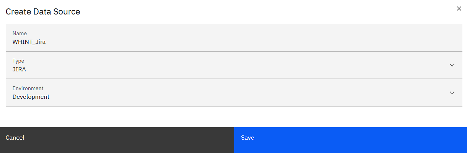The height and width of the screenshot is (153, 467).
Task: Click the Type field chevron arrow
Action: tap(452, 65)
